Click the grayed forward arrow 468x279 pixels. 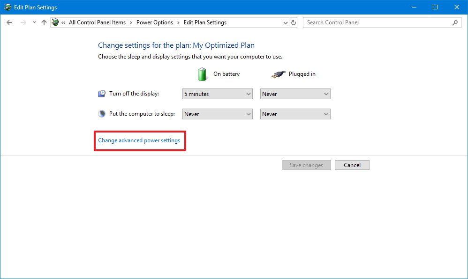pos(23,22)
